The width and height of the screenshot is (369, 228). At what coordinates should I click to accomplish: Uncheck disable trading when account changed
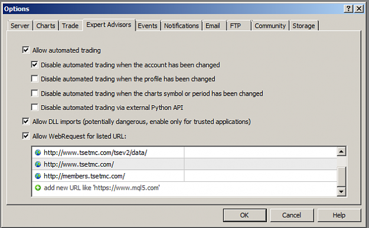34,64
